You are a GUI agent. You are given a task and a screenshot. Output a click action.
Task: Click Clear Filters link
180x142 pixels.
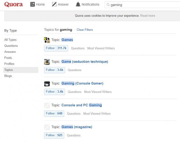click(85, 30)
